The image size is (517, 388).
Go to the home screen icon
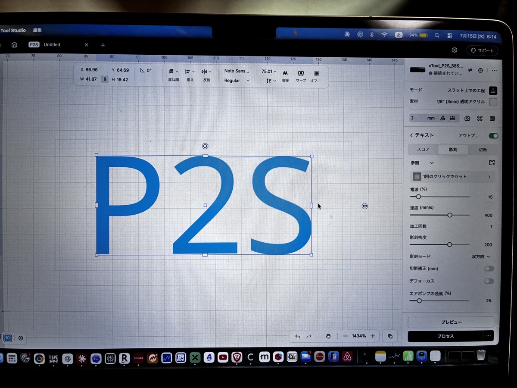[x=14, y=45]
